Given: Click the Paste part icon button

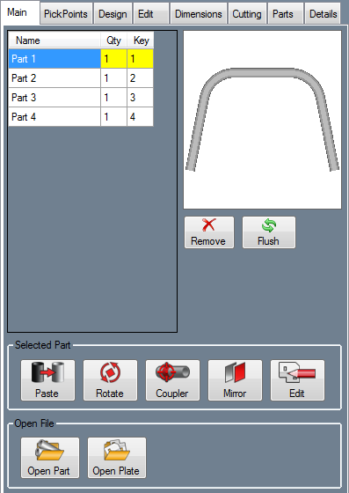Looking at the screenshot, I should pyautogui.click(x=47, y=380).
